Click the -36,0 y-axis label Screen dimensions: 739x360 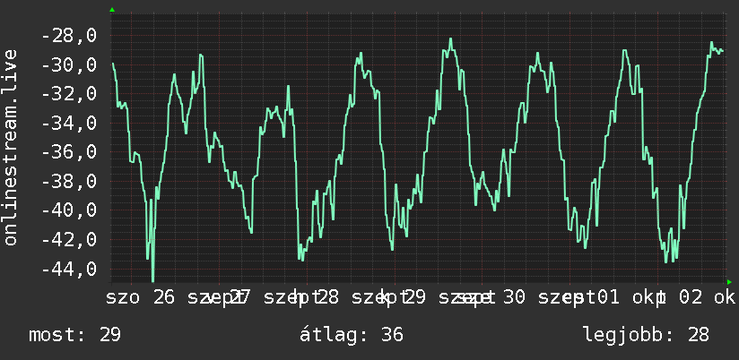point(69,152)
